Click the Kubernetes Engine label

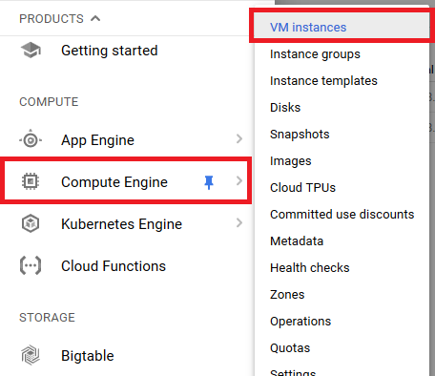pyautogui.click(x=121, y=224)
